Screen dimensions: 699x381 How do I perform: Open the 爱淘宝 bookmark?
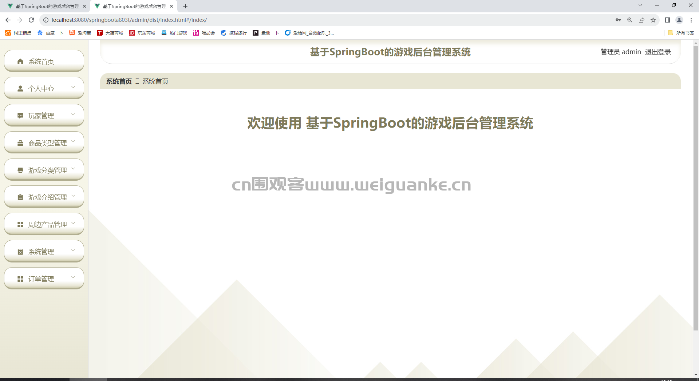pyautogui.click(x=80, y=33)
